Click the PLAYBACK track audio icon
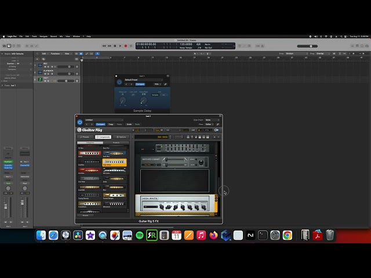 40,72
